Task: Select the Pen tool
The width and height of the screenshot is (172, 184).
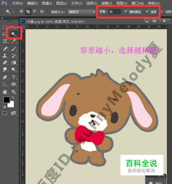Action: tap(5, 77)
